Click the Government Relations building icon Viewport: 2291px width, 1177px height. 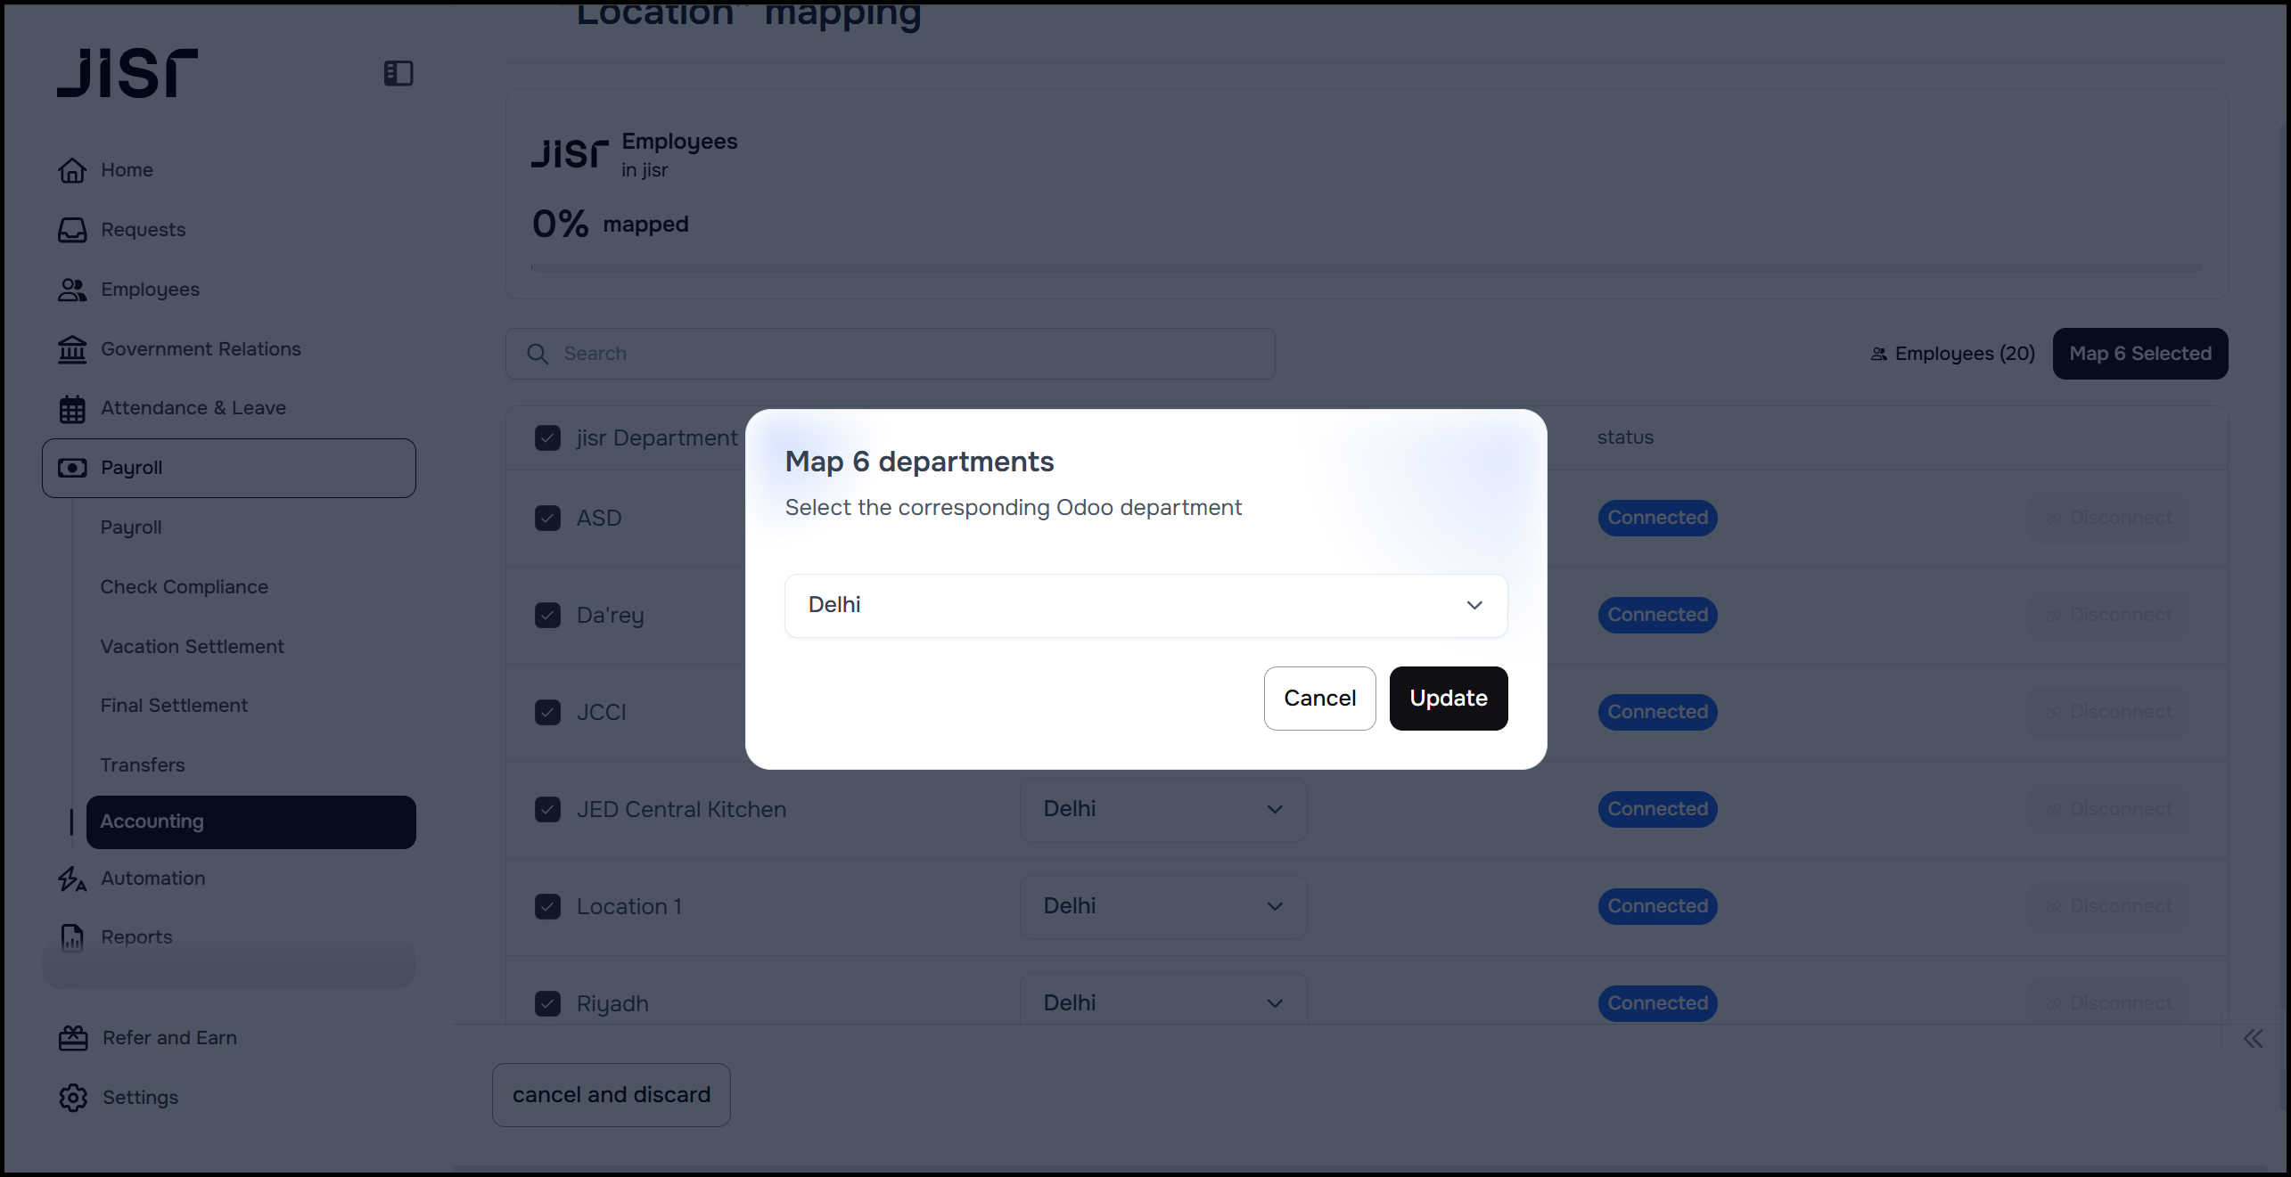point(72,349)
